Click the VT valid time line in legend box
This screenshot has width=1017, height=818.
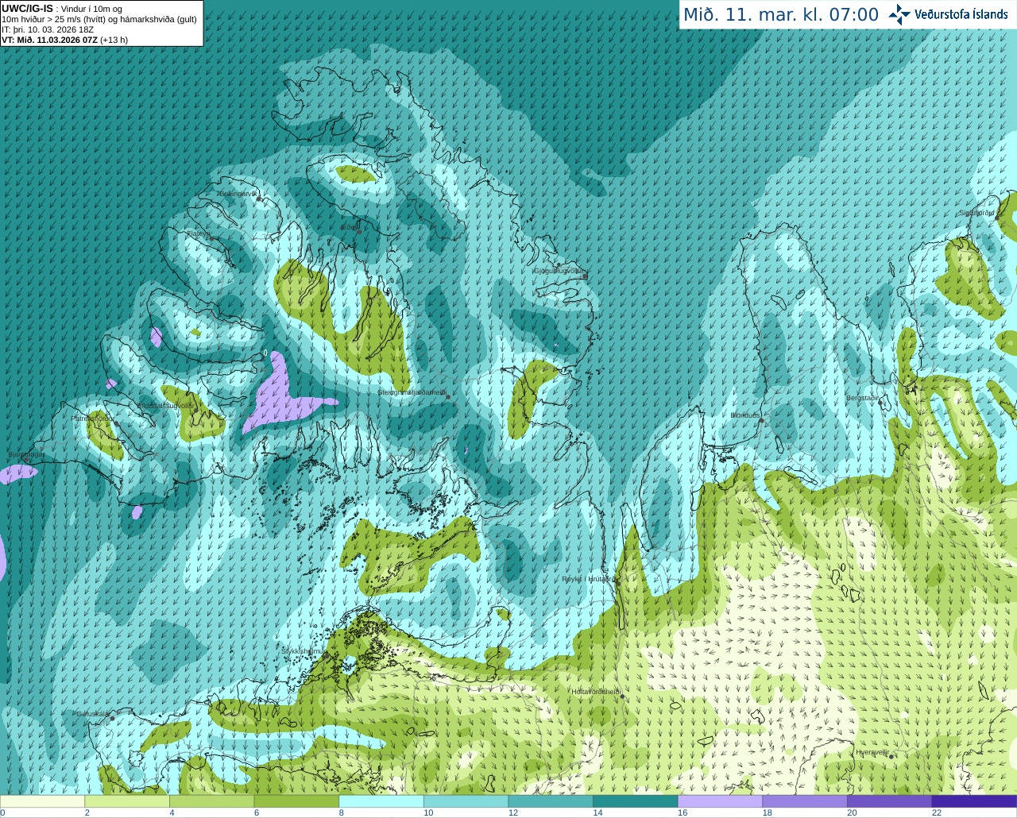[x=64, y=40]
